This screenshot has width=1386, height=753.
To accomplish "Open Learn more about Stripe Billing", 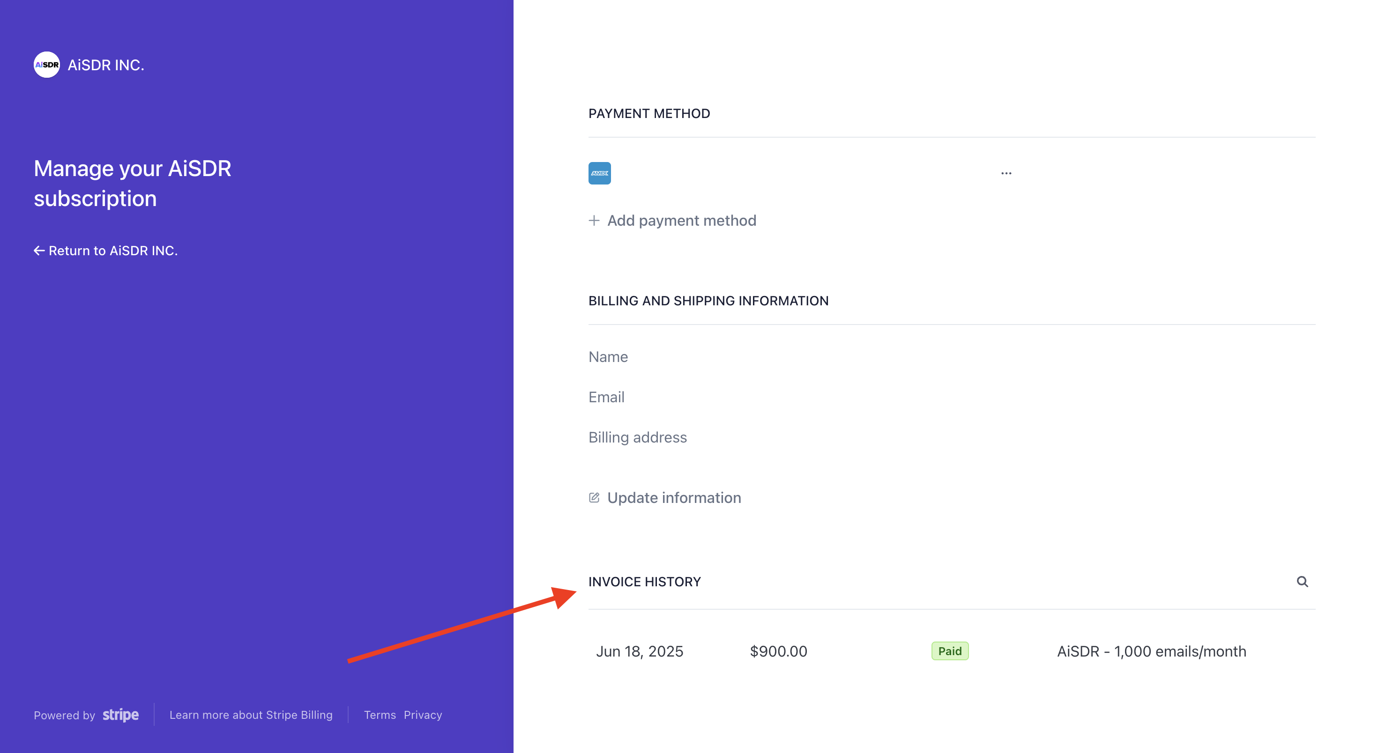I will click(251, 715).
